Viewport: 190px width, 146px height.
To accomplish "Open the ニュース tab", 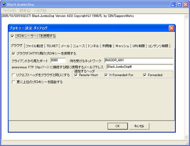I will pyautogui.click(x=79, y=46).
